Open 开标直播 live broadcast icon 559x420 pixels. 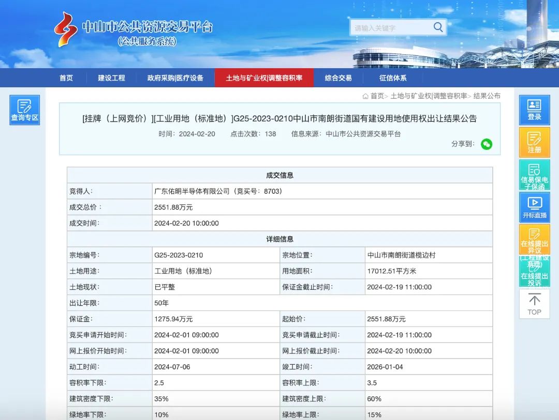pyautogui.click(x=534, y=208)
